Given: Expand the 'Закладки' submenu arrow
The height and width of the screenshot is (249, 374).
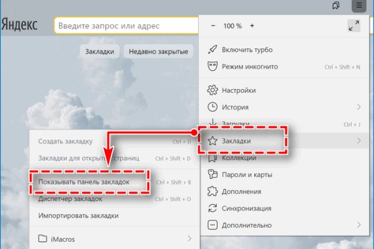Looking at the screenshot, I should tap(358, 141).
